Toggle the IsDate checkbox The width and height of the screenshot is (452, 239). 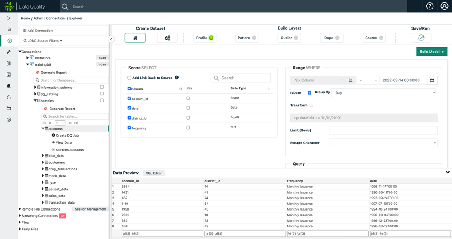309,93
